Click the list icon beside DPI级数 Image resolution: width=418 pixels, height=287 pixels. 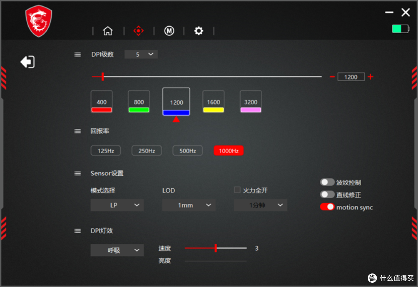point(77,55)
